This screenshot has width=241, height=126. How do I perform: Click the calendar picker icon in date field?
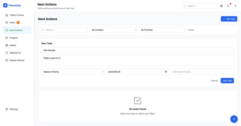click(x=166, y=72)
